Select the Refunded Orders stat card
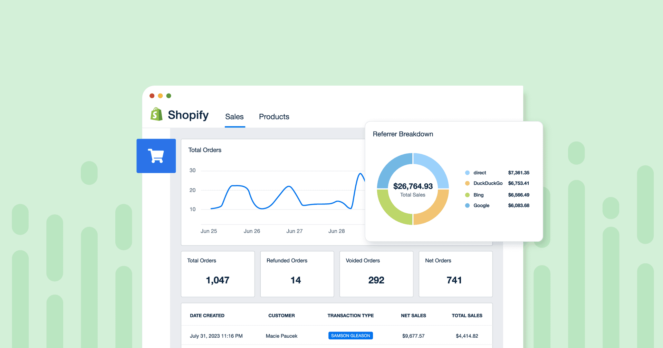The height and width of the screenshot is (348, 663). [x=297, y=274]
